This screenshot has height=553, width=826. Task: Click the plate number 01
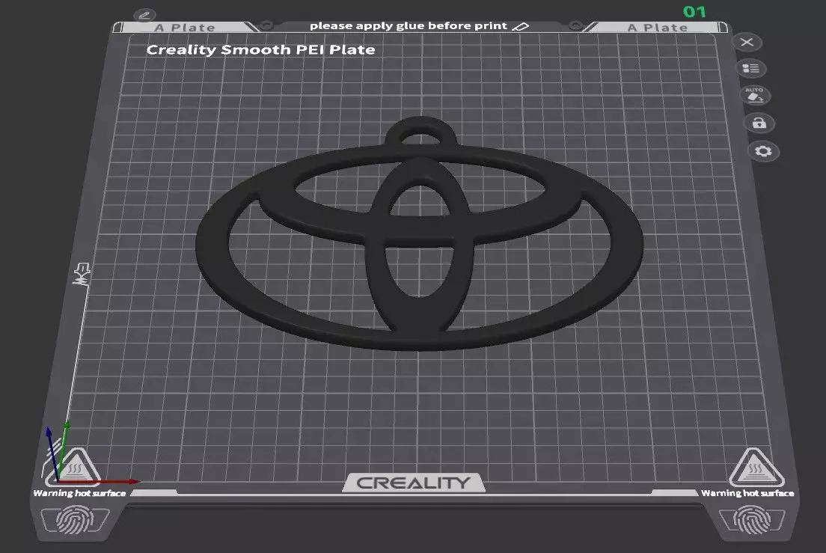point(694,11)
